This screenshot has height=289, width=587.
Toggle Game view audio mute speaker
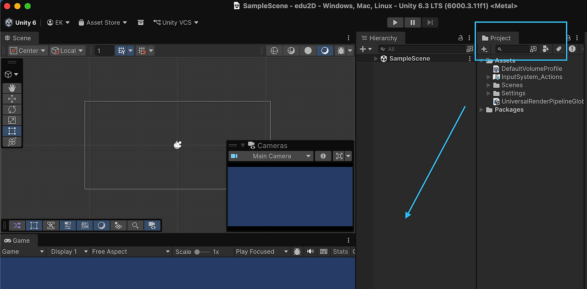310,251
